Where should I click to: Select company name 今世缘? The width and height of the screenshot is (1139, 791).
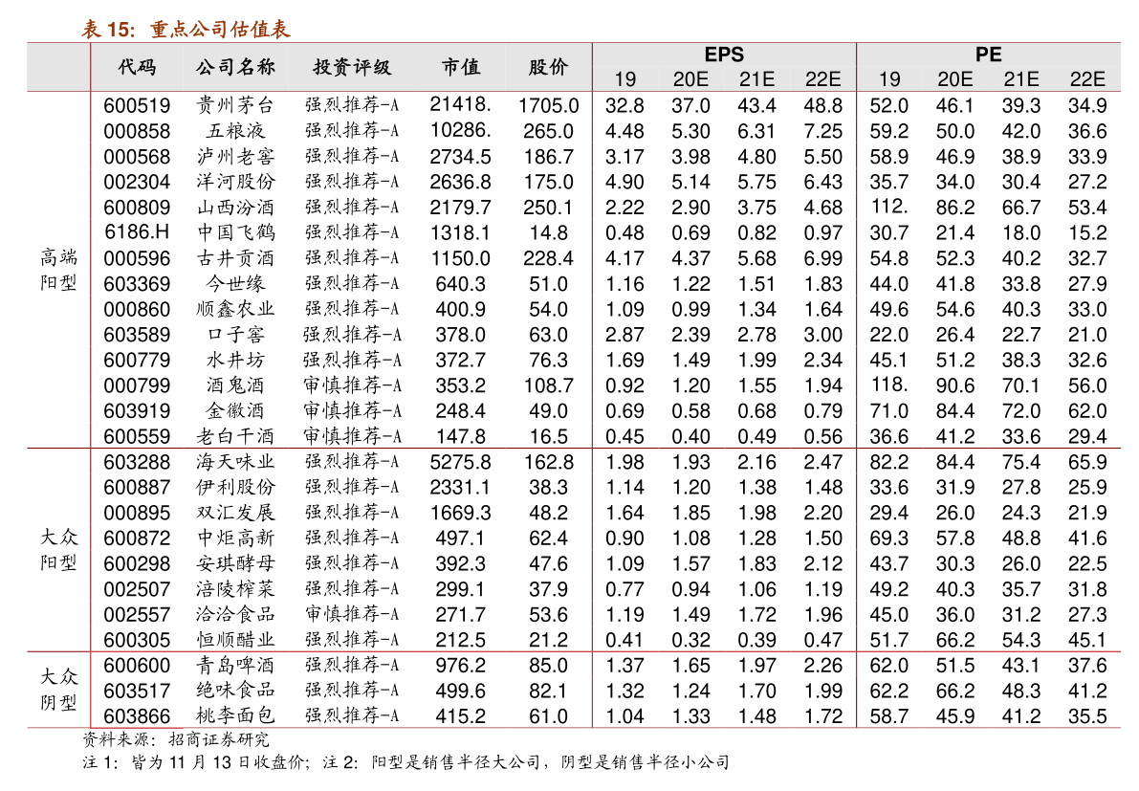(235, 283)
